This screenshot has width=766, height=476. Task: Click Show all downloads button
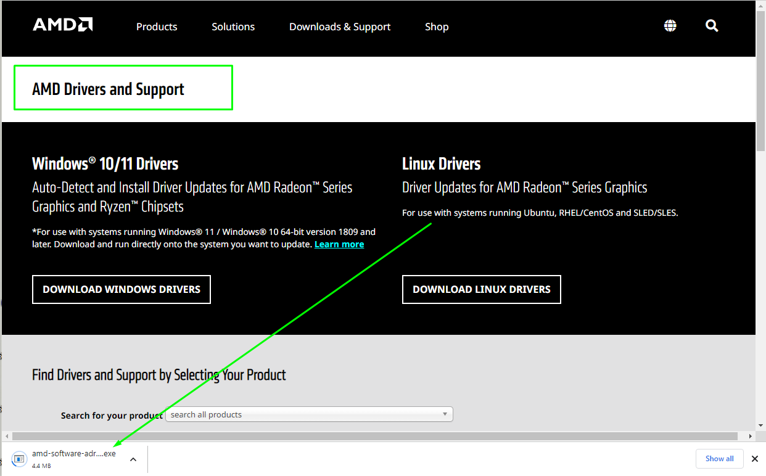pos(720,459)
